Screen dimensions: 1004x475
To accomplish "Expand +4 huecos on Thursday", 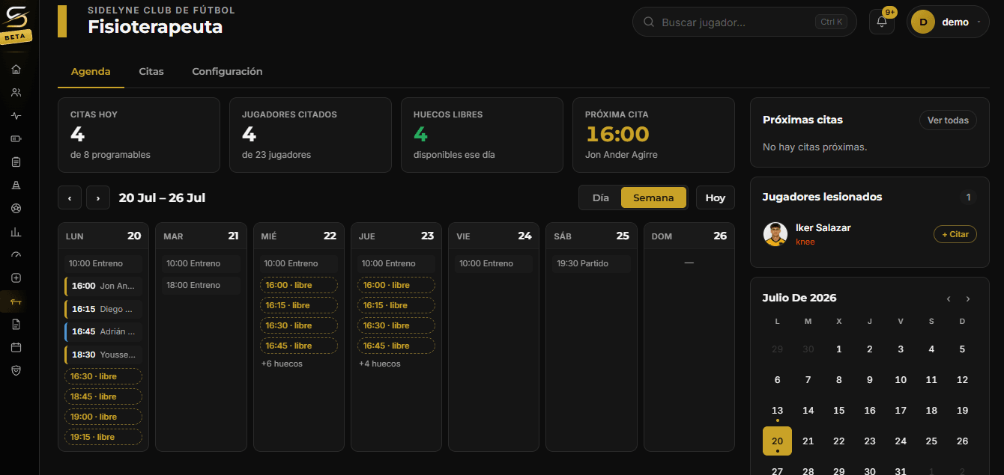I will [380, 364].
